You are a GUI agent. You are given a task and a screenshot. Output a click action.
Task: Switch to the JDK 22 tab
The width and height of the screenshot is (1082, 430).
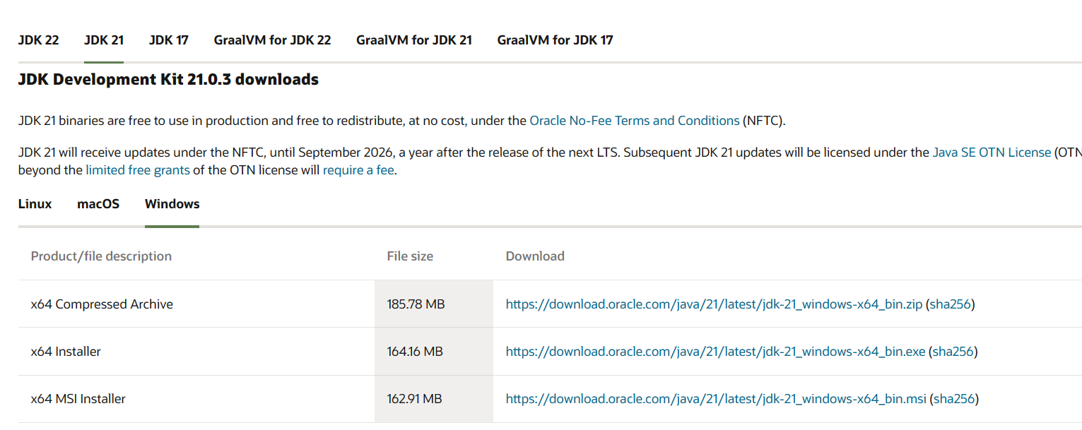click(x=38, y=40)
